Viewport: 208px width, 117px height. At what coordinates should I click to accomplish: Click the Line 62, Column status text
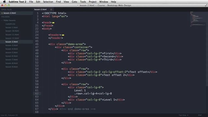[9, 115]
